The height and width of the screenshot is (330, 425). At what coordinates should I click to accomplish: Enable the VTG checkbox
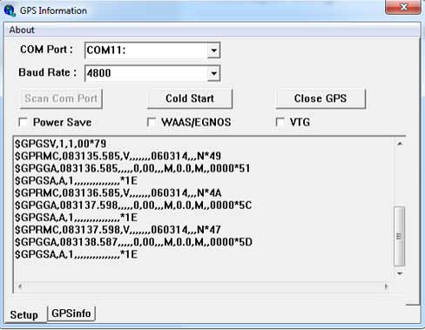click(x=280, y=122)
